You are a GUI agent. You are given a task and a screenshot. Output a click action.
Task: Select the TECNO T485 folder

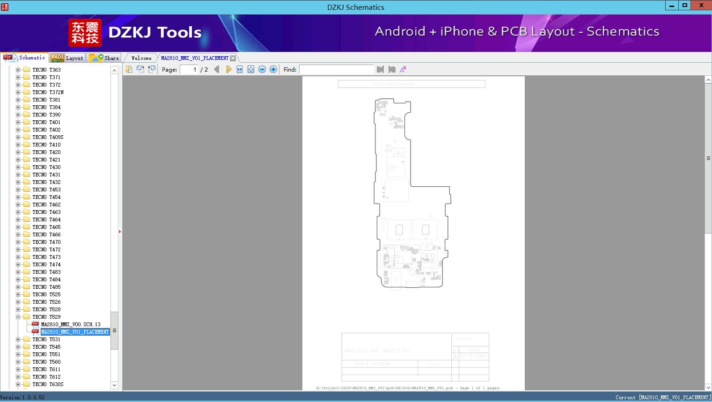pyautogui.click(x=46, y=287)
